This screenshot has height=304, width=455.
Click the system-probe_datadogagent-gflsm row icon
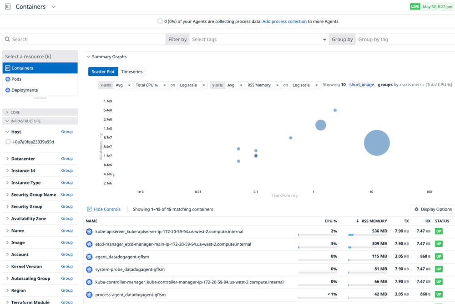tap(89, 269)
